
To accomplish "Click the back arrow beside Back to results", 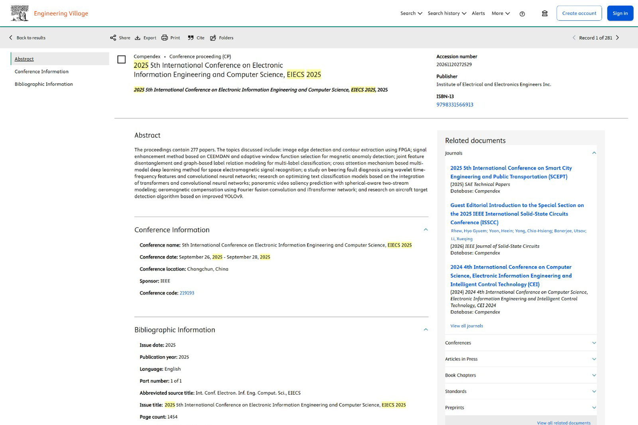I will point(11,38).
